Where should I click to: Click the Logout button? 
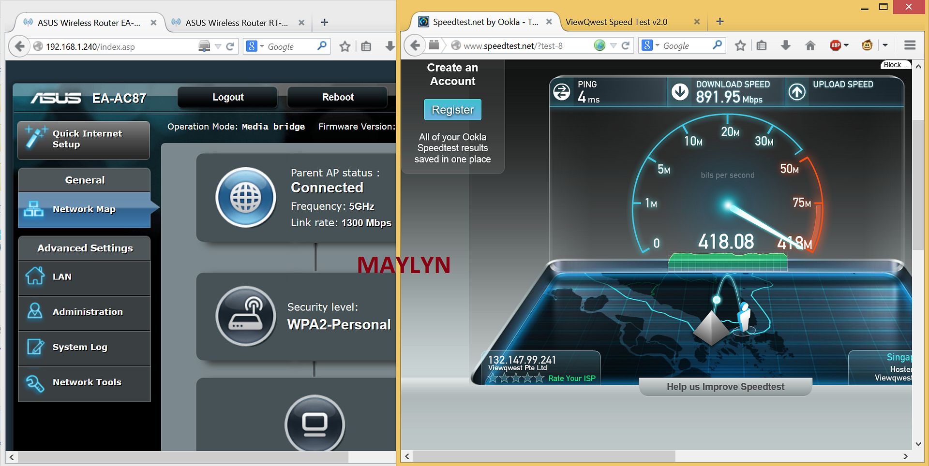(x=228, y=97)
